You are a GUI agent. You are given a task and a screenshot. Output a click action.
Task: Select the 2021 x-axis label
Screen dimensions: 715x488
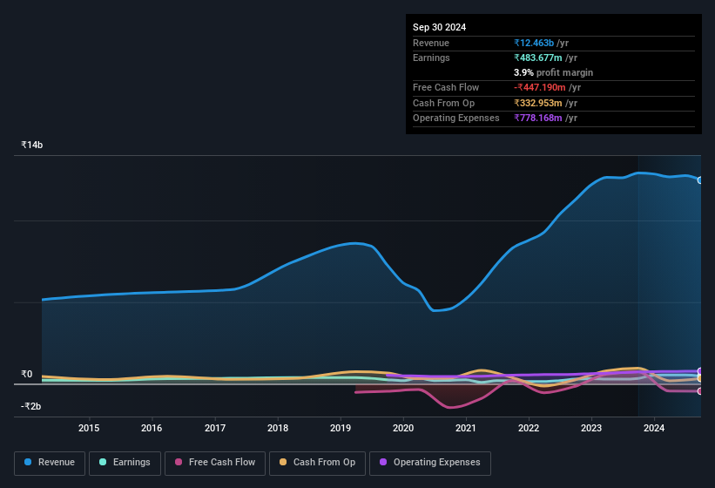[x=466, y=428]
